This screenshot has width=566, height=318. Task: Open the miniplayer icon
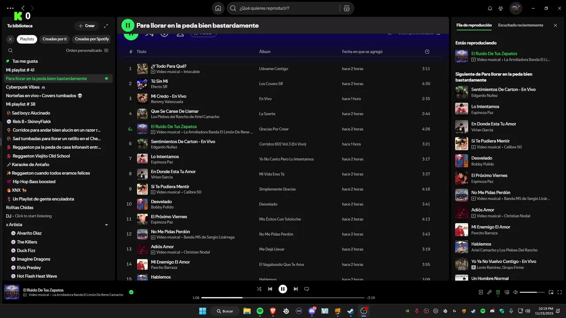tap(551, 292)
